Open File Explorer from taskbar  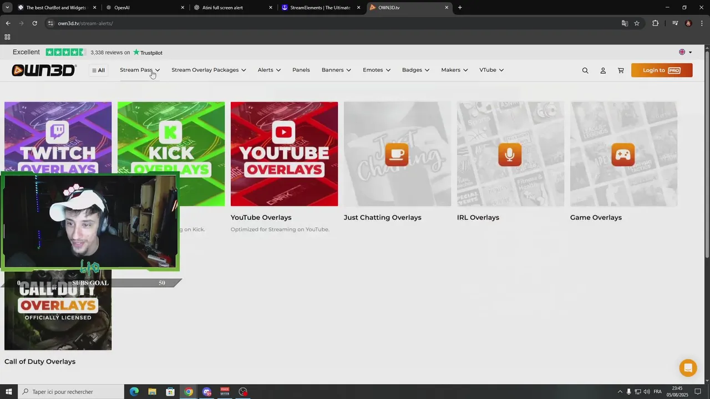point(152,392)
